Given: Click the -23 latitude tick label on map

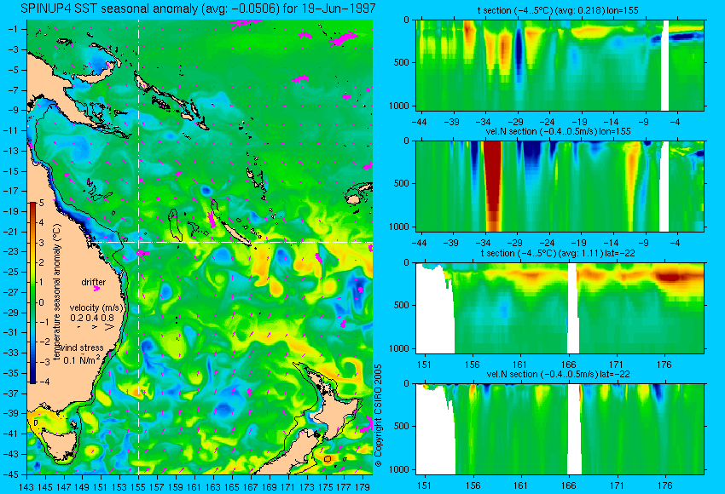Looking at the screenshot, I should 13,251.
